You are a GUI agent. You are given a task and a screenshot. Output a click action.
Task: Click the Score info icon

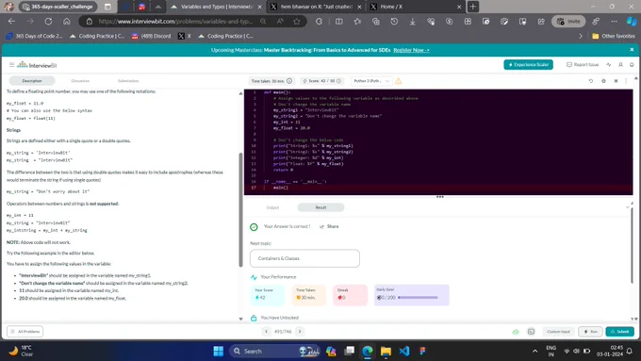338,81
